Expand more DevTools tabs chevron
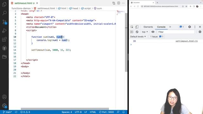The width and height of the screenshot is (203, 114). click(170, 27)
